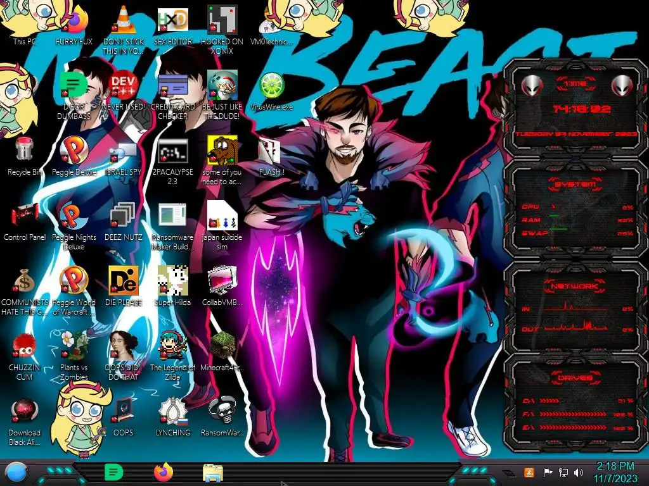Click the left alien head on widget
The height and width of the screenshot is (486, 649).
(532, 86)
